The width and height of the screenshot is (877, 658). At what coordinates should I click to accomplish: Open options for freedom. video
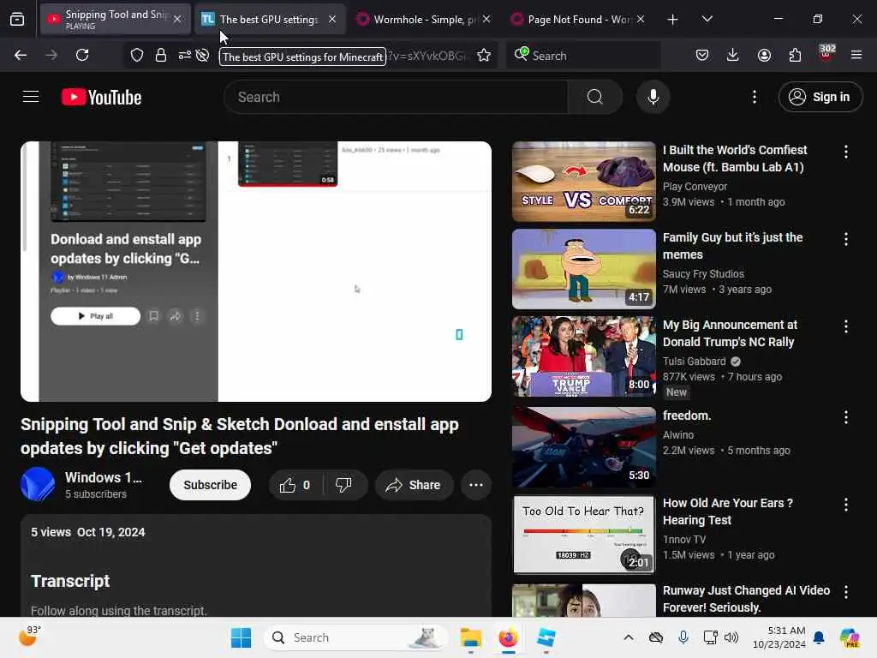point(845,417)
